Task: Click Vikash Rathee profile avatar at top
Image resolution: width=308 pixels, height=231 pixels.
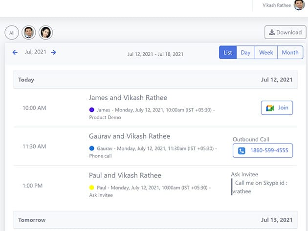Action: [x=299, y=5]
